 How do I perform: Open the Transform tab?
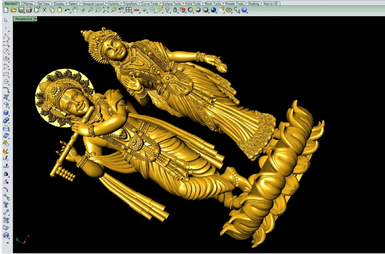point(130,4)
